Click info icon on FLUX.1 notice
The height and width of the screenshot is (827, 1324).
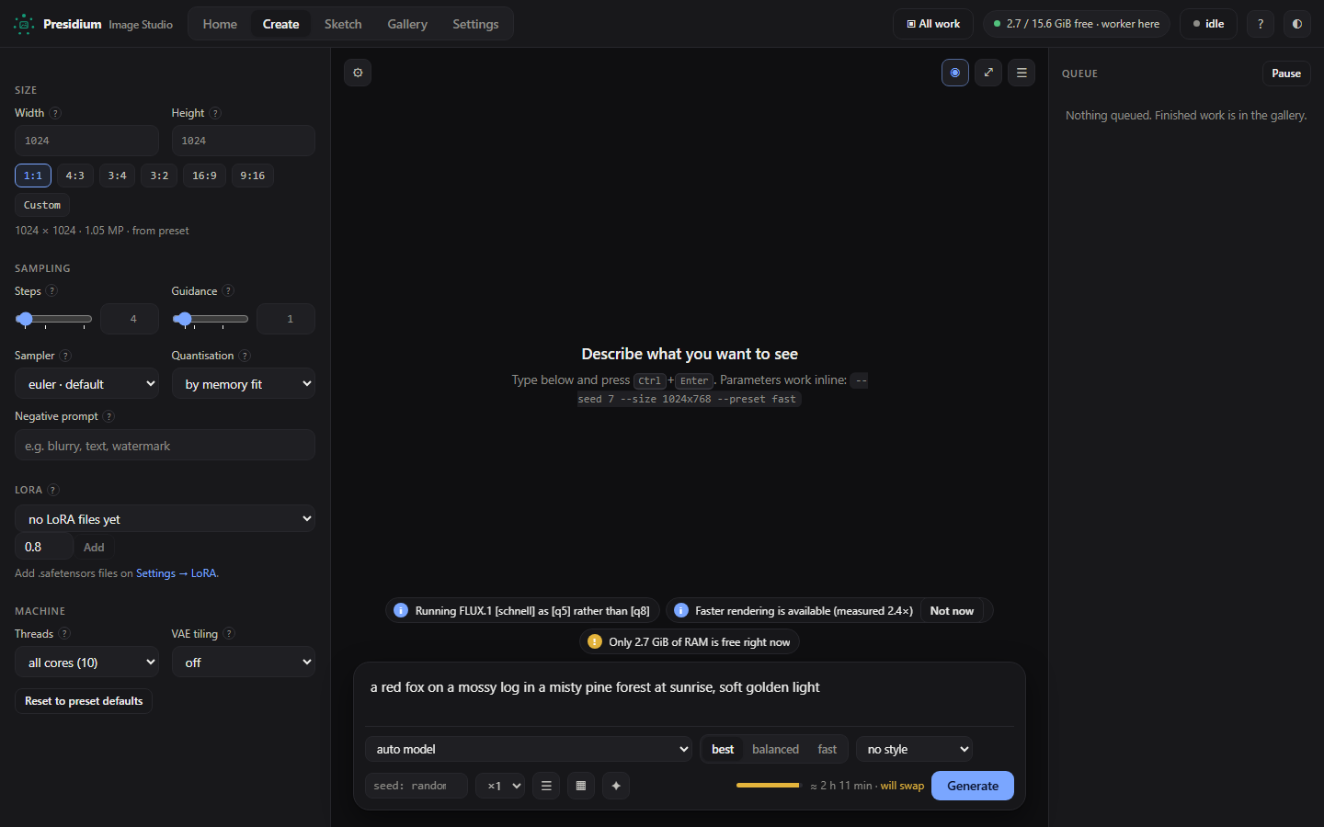(x=401, y=610)
